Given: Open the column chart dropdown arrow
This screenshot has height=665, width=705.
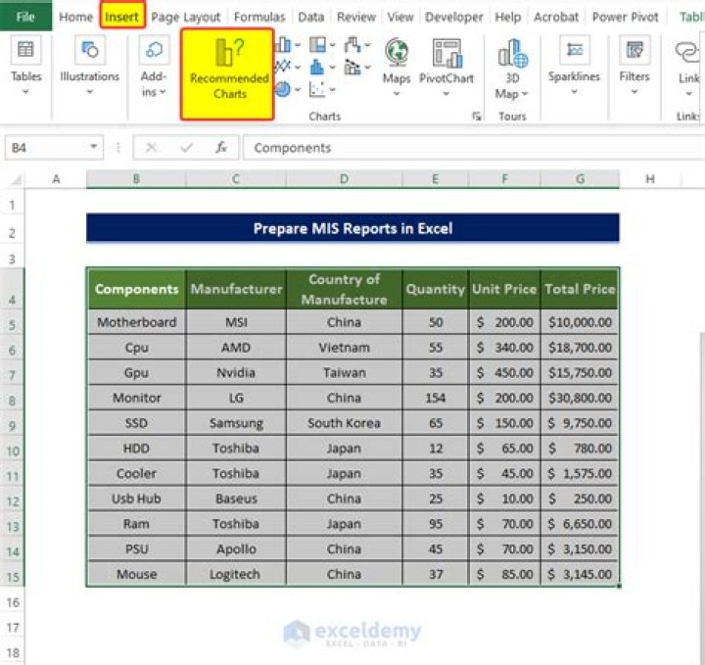Looking at the screenshot, I should (x=298, y=45).
